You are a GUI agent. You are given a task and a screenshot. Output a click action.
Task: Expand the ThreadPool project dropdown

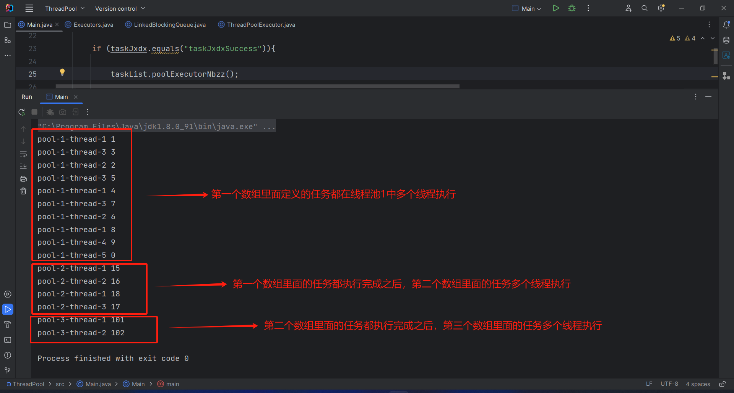[x=65, y=8]
